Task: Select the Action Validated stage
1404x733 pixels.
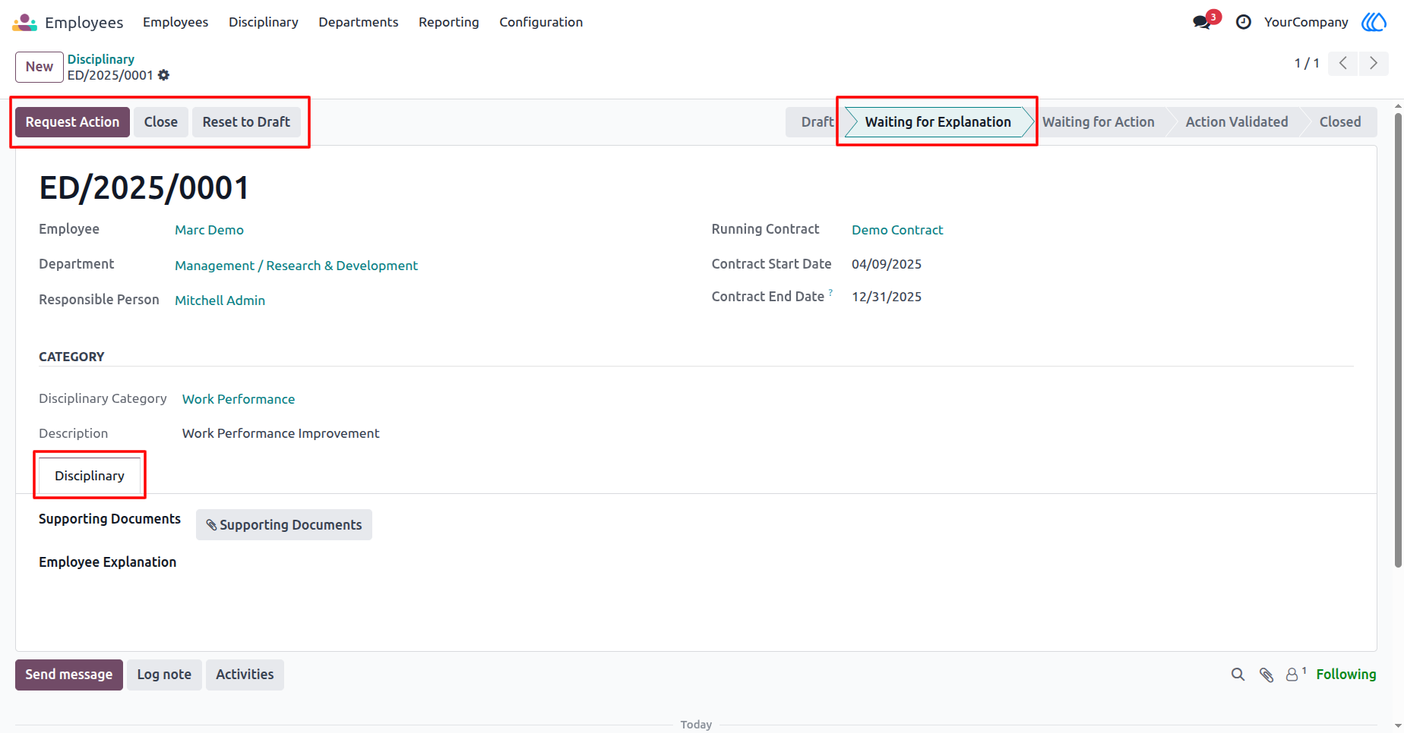Action: click(x=1237, y=122)
